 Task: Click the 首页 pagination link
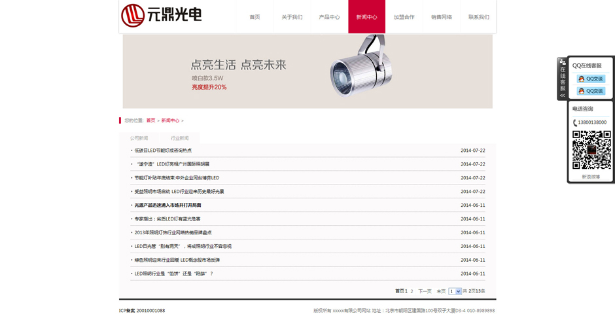[x=400, y=291]
